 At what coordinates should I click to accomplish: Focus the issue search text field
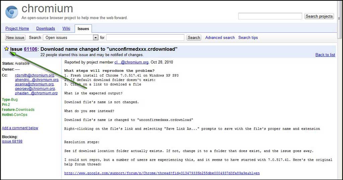(x=145, y=37)
